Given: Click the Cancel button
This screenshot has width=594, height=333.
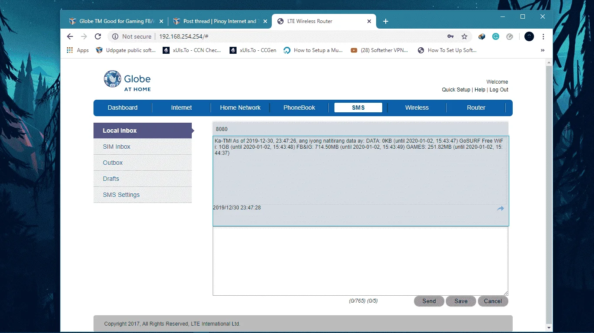Looking at the screenshot, I should 493,301.
